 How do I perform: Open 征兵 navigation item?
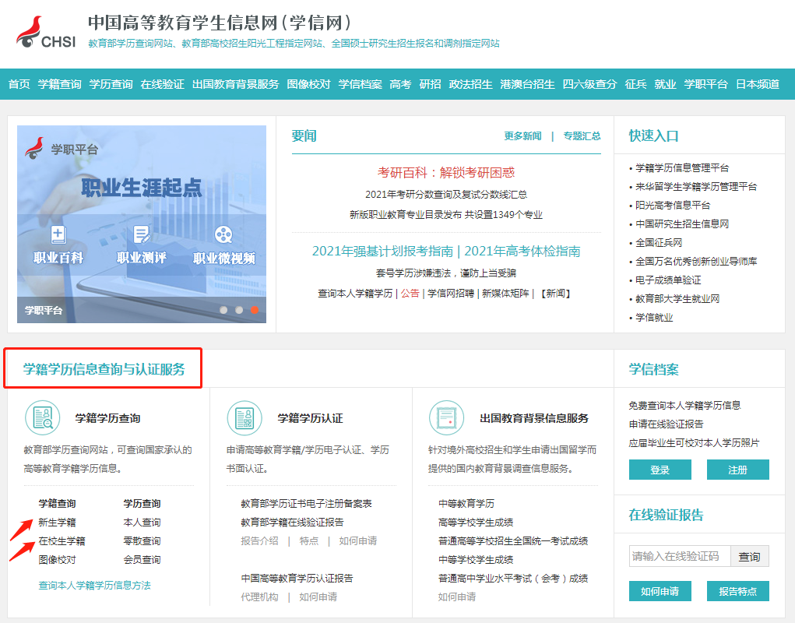tap(636, 84)
